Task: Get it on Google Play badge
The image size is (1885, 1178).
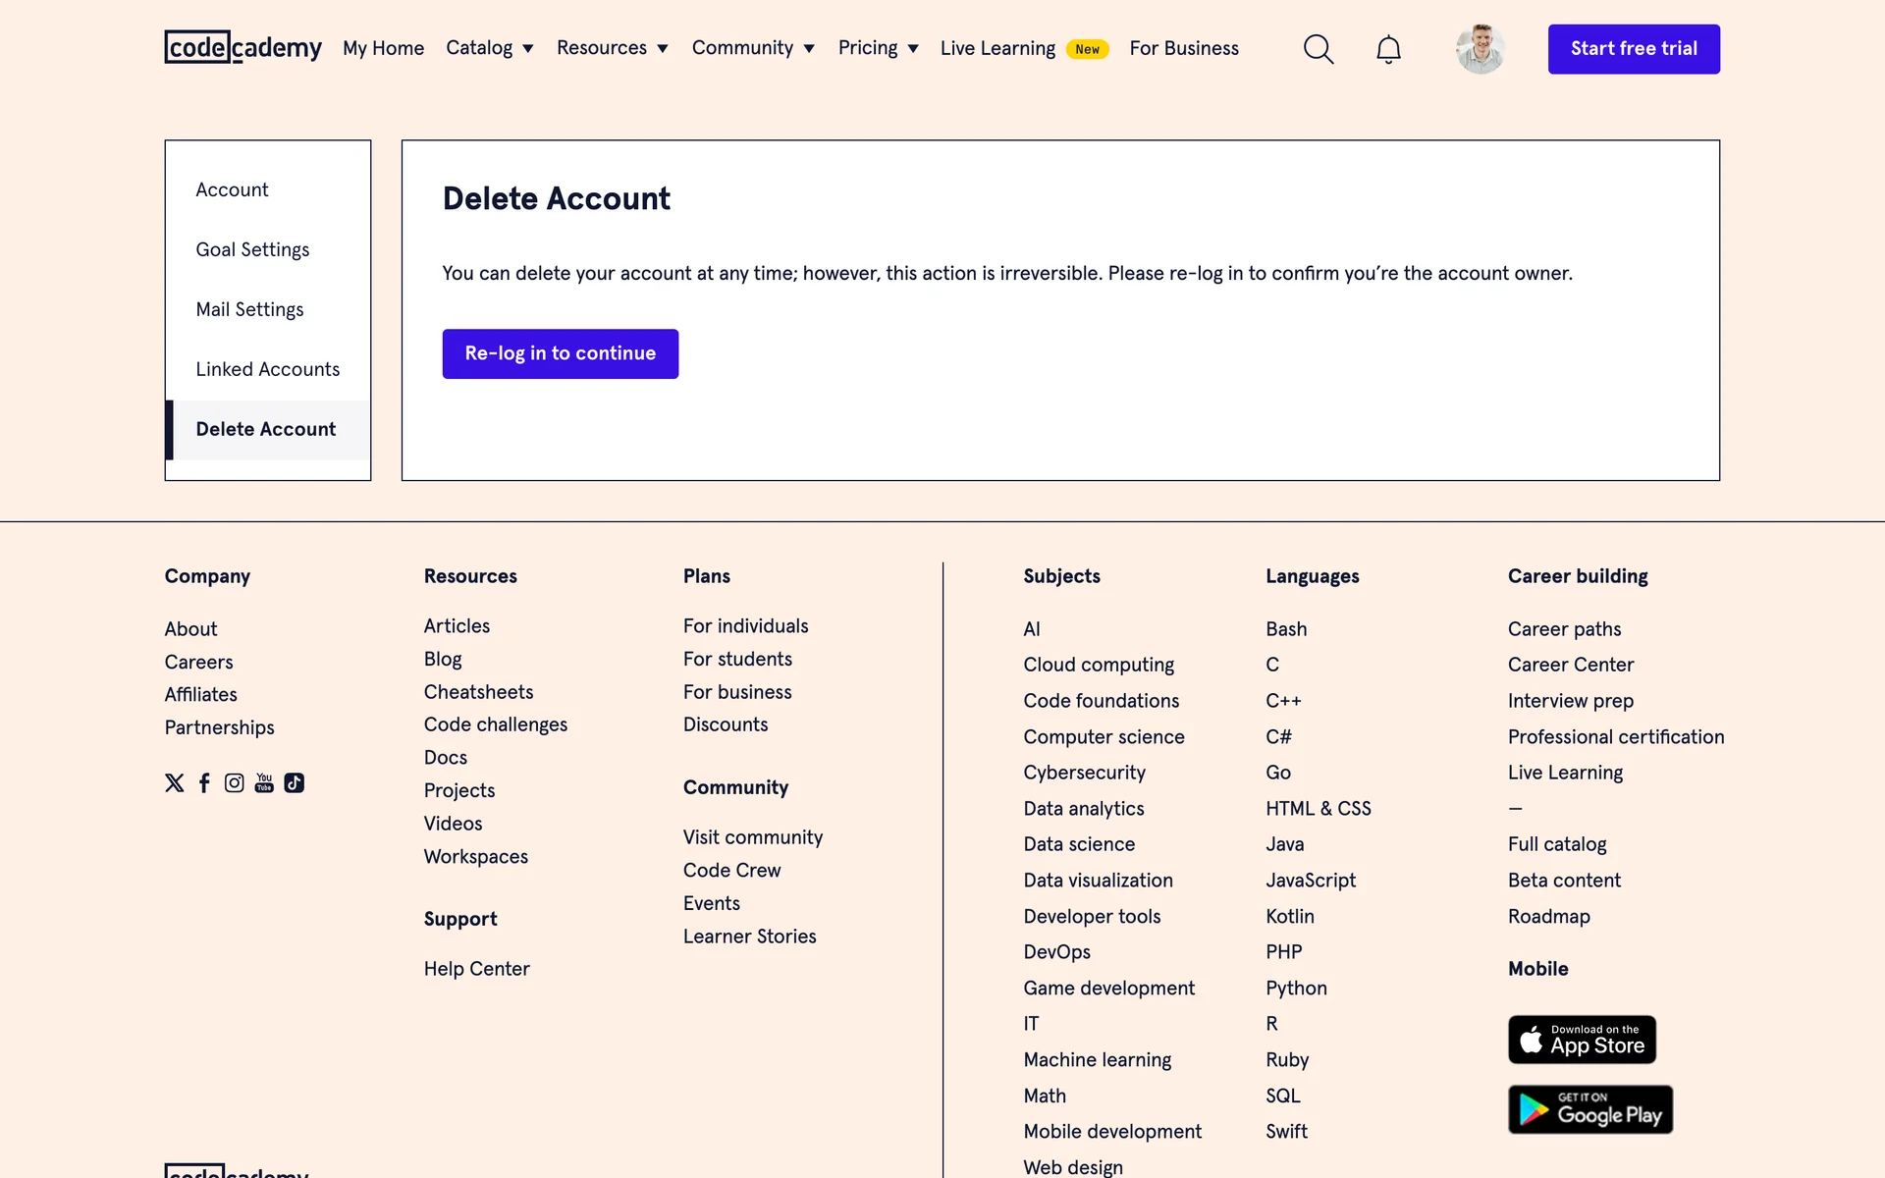Action: coord(1589,1109)
